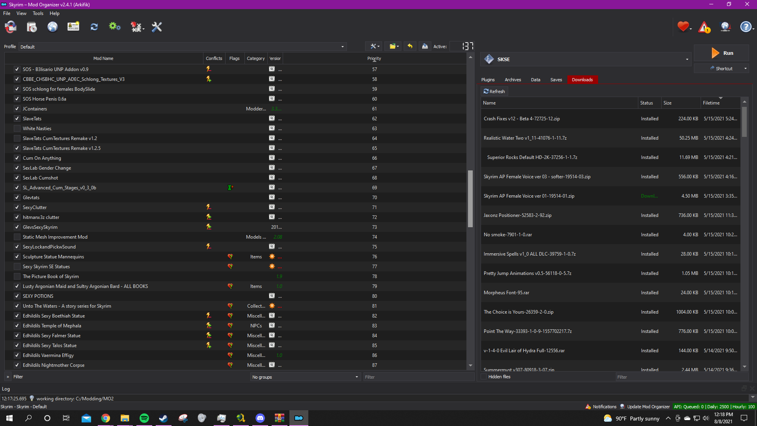Enable the White Nasties mod checkbox
This screenshot has height=426, width=757.
(x=17, y=129)
